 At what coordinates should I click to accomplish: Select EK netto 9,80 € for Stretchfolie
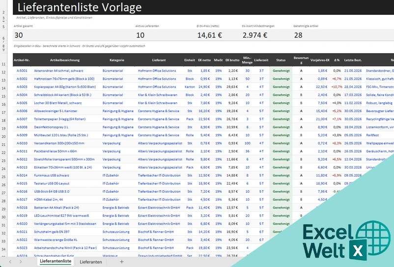pyautogui.click(x=204, y=159)
